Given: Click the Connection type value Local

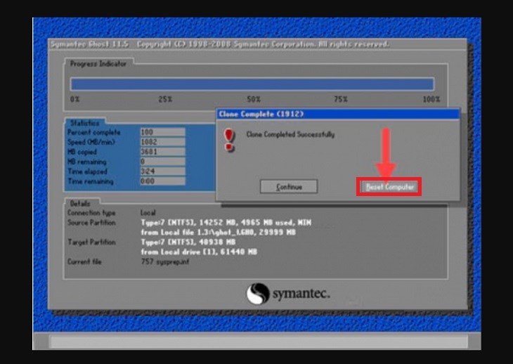Looking at the screenshot, I should point(148,213).
